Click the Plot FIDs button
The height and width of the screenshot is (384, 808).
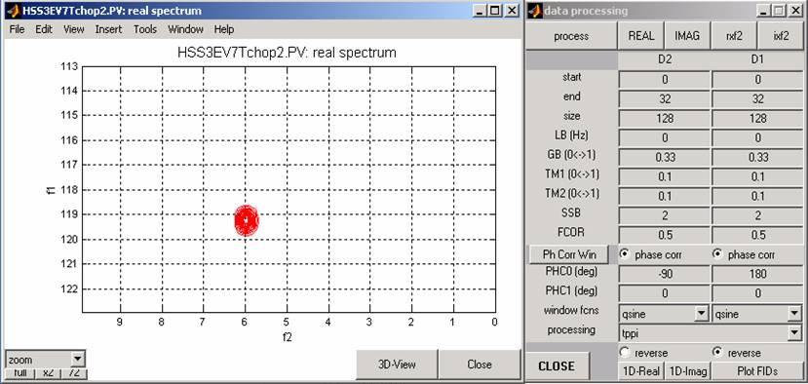pyautogui.click(x=757, y=370)
